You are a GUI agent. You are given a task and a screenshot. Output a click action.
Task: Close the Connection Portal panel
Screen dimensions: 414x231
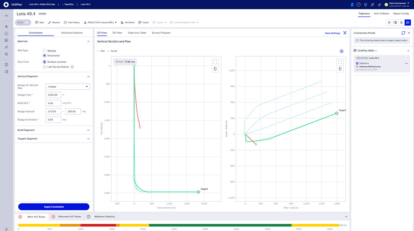(x=409, y=33)
